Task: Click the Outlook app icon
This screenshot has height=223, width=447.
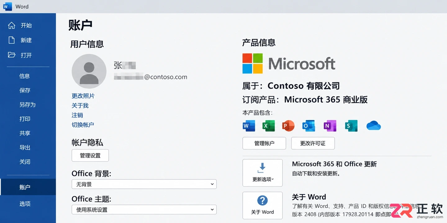Action: coord(309,126)
